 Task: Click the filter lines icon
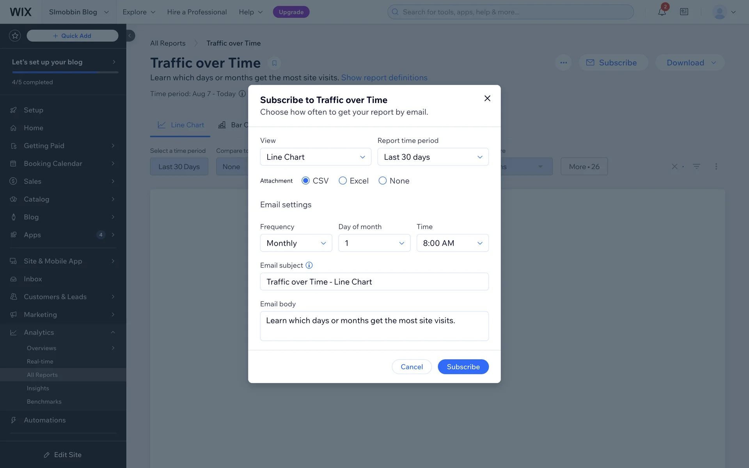click(696, 167)
